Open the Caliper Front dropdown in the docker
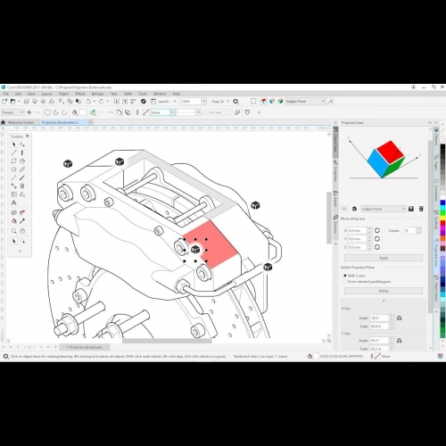This screenshot has width=446, height=446. pos(384,209)
